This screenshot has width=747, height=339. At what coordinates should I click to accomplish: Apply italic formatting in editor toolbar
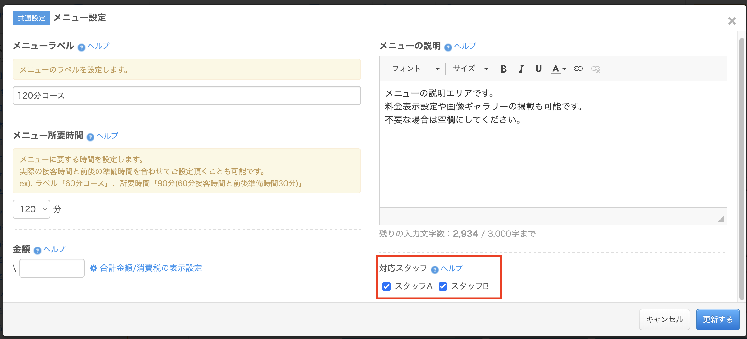521,69
